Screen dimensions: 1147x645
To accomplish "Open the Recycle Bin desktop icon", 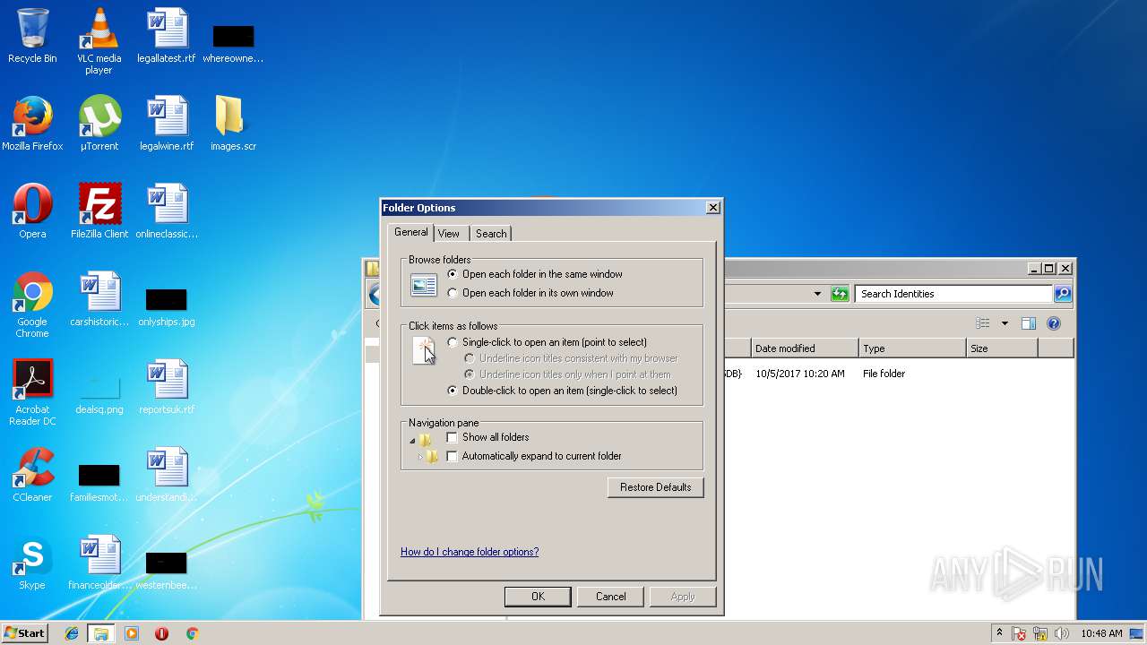I will click(32, 36).
